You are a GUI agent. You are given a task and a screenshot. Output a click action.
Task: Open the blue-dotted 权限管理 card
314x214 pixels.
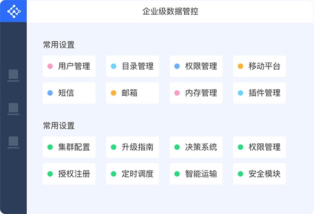196,66
